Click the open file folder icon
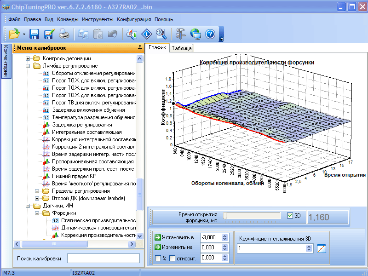 click(14, 34)
